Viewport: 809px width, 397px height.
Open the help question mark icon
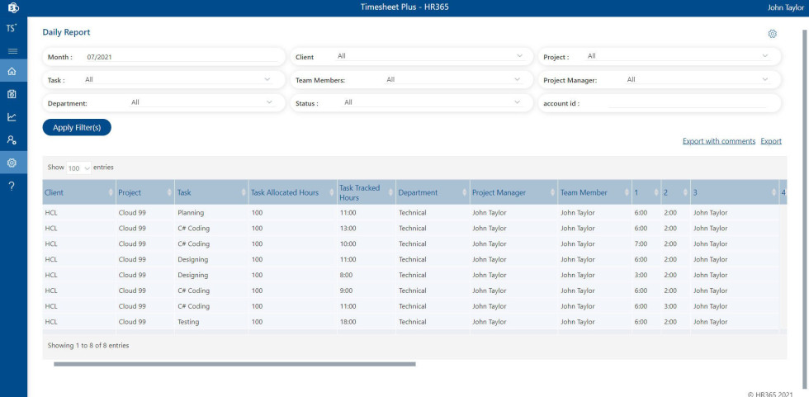(12, 186)
